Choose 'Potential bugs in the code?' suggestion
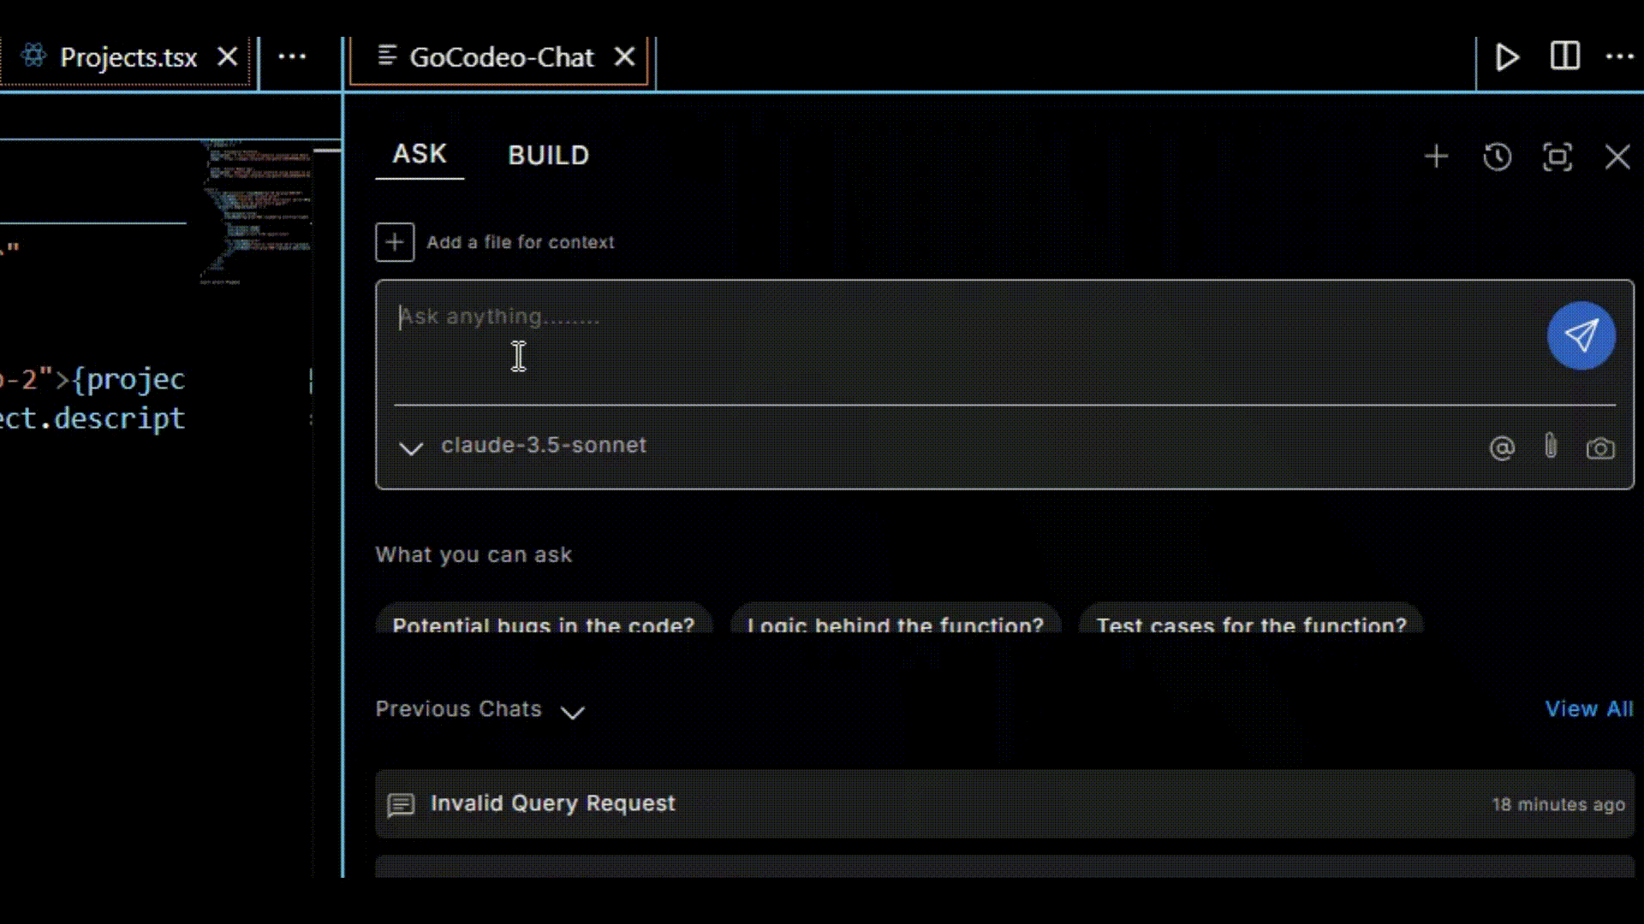 coord(544,619)
